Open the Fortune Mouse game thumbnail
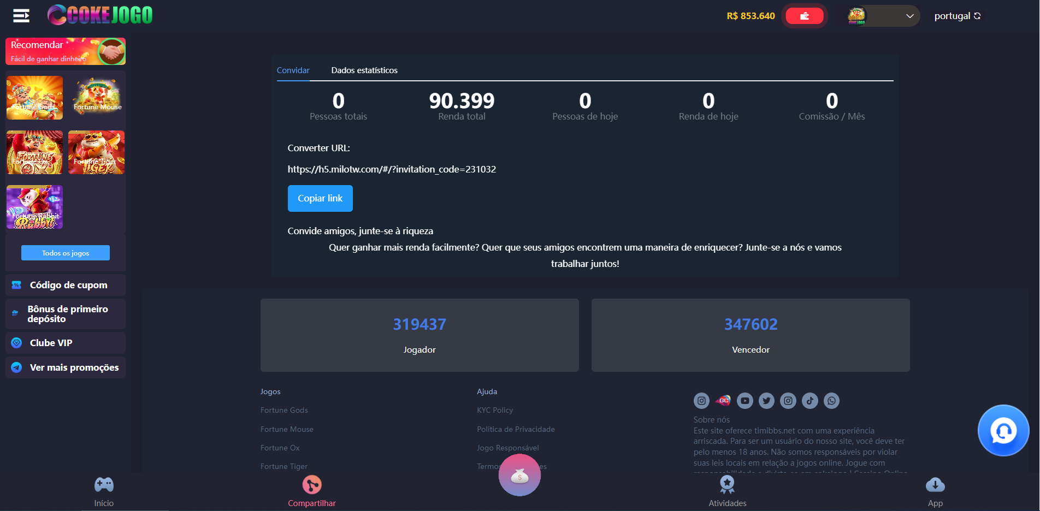1040x511 pixels. (x=97, y=98)
